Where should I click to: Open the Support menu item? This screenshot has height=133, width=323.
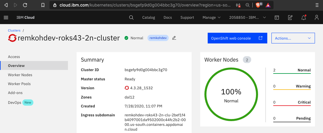[x=187, y=18]
